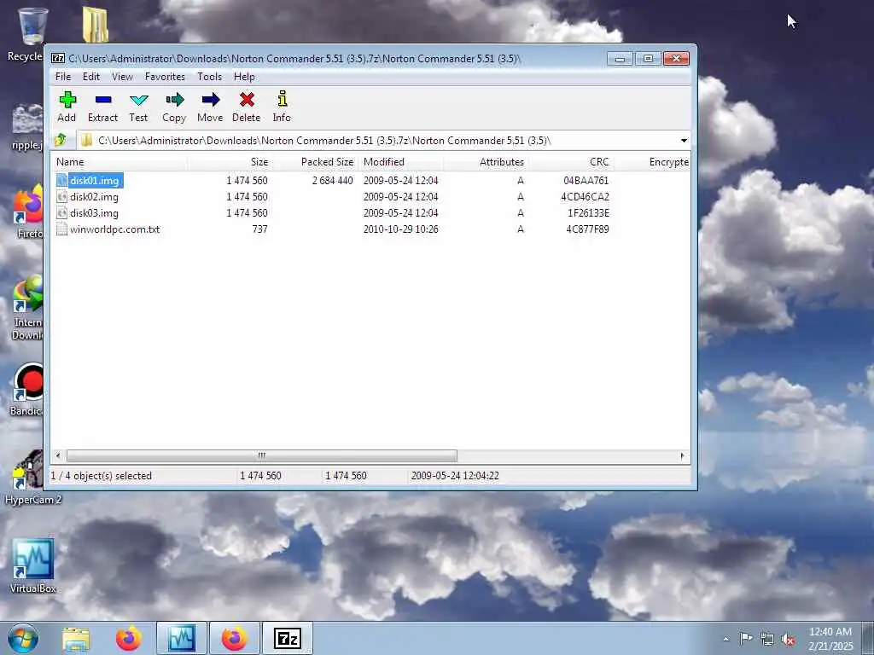The image size is (874, 655).
Task: Click the network tray icon
Action: click(767, 639)
